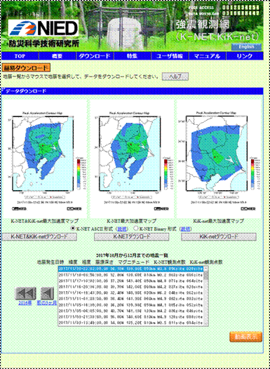Go to the ユーザ情報 navigation item

click(170, 56)
